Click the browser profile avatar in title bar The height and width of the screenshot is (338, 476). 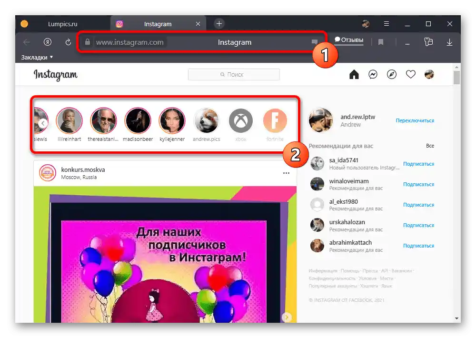366,24
